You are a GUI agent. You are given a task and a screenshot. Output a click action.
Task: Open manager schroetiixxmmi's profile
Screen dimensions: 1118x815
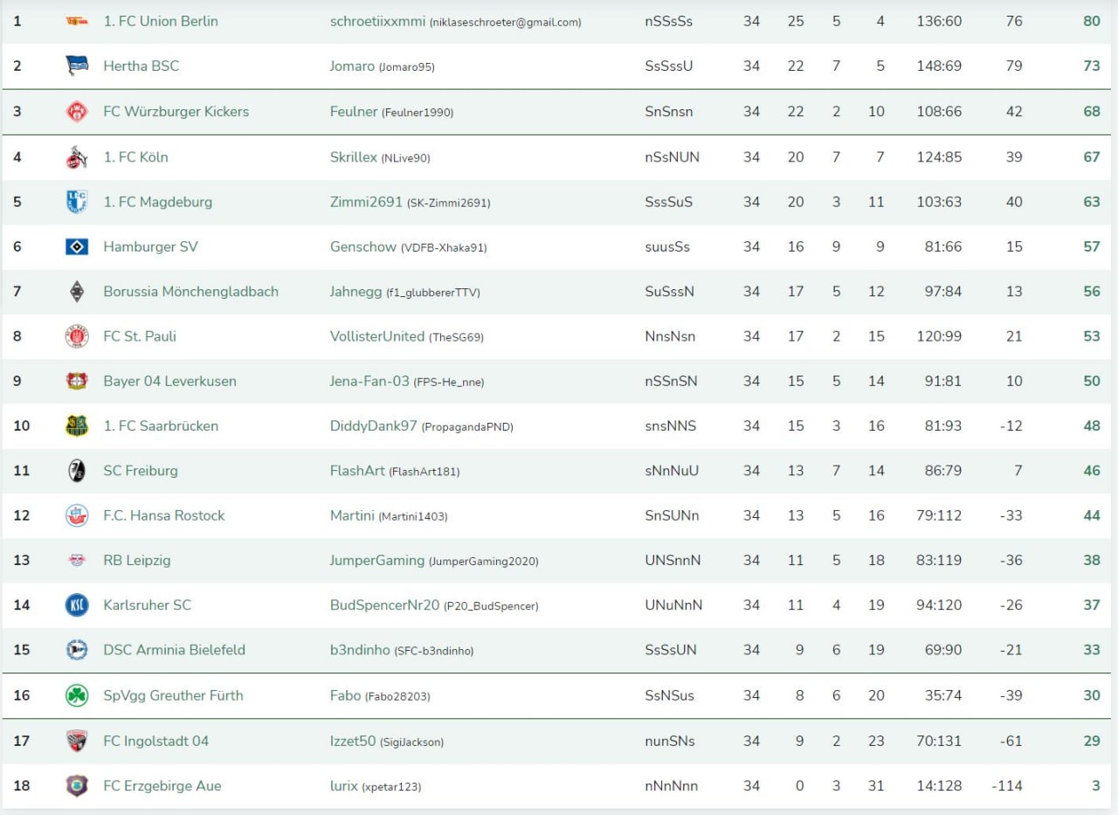point(377,21)
